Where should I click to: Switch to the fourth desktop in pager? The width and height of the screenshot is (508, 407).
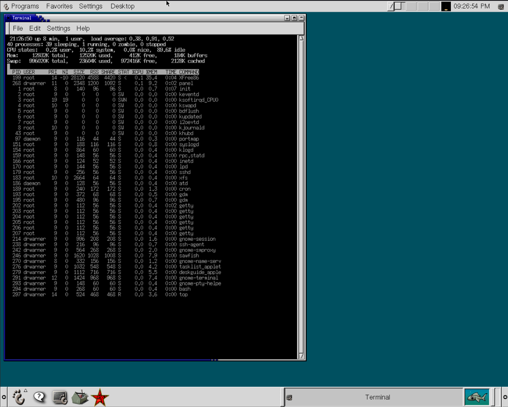434,6
